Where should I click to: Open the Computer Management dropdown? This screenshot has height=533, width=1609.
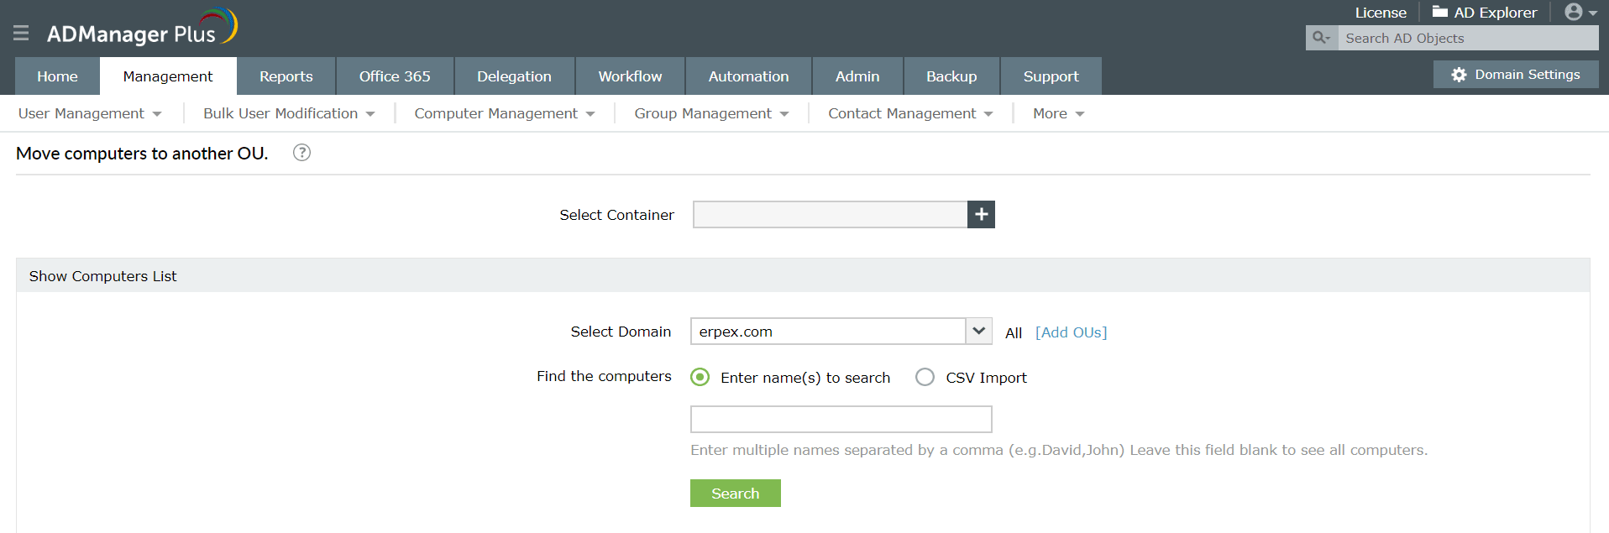(504, 113)
